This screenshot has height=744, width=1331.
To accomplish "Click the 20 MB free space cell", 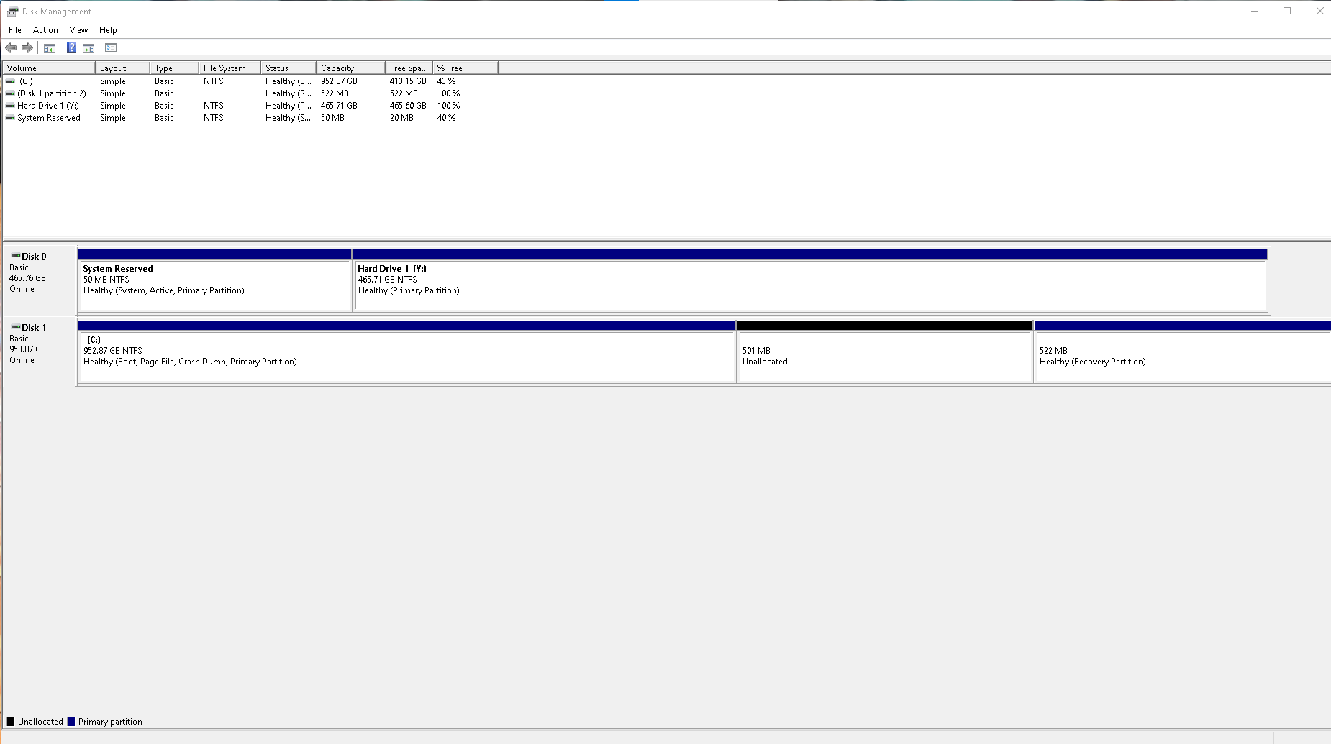I will 401,118.
